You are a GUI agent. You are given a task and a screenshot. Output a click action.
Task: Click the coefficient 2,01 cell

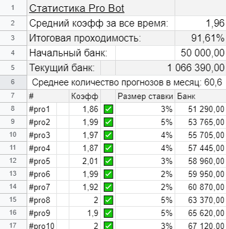[x=85, y=161]
